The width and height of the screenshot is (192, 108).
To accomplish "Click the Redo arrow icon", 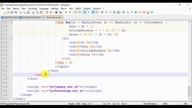I will click(51, 12).
